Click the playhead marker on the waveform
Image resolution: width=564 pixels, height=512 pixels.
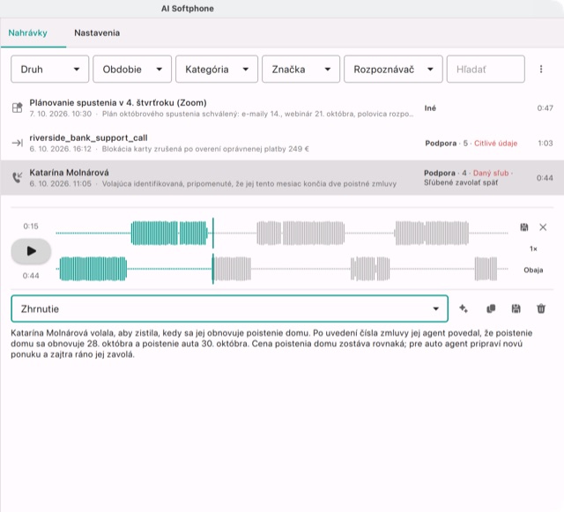pyautogui.click(x=213, y=251)
